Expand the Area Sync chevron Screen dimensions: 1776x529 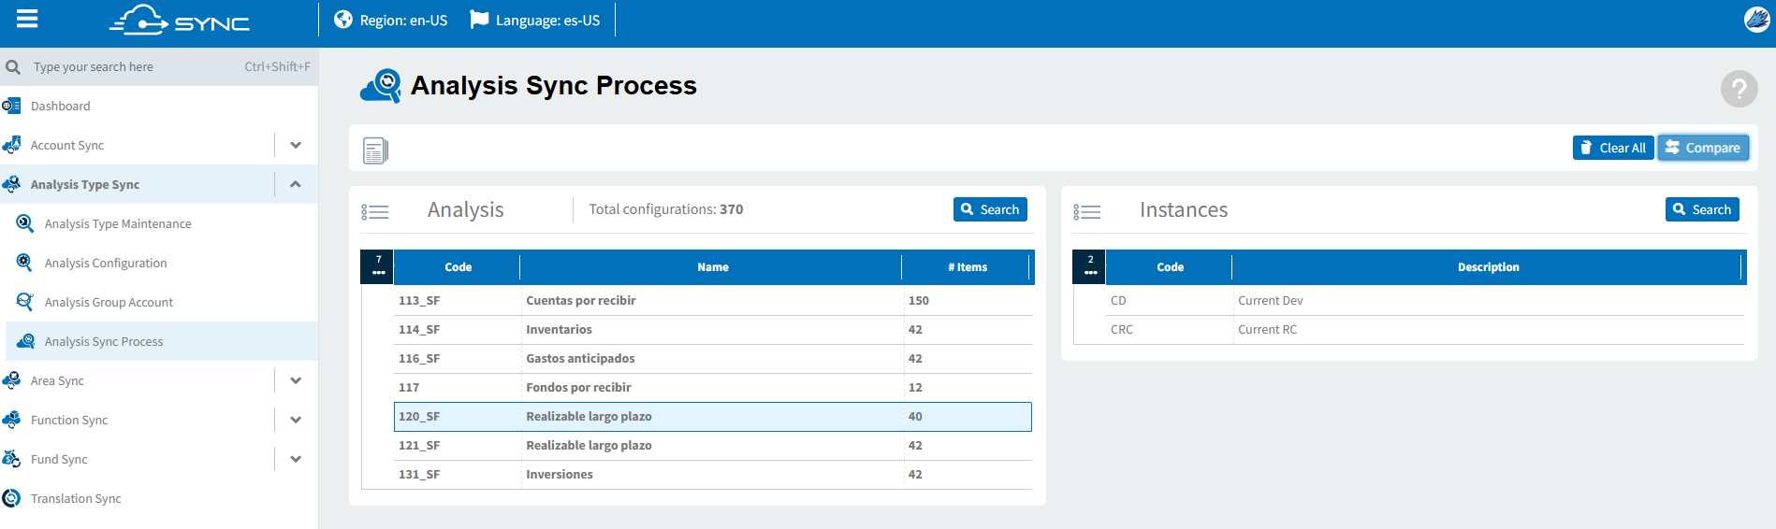[296, 380]
